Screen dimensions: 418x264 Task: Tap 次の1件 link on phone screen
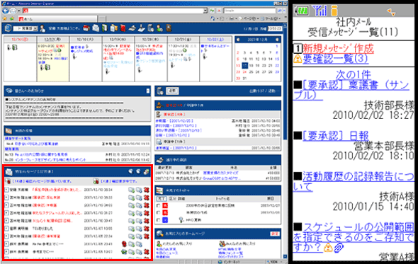(354, 75)
